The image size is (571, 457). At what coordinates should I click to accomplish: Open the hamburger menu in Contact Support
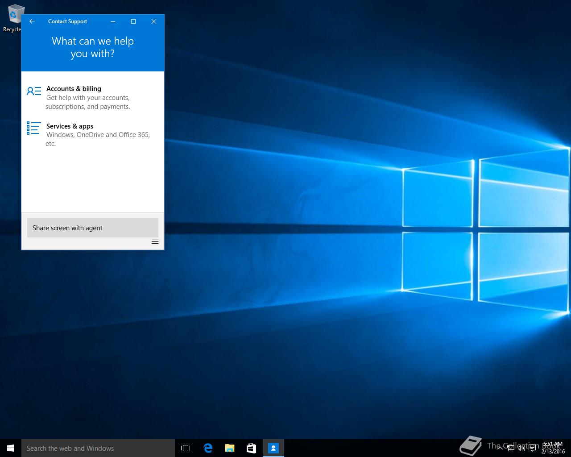pyautogui.click(x=155, y=242)
